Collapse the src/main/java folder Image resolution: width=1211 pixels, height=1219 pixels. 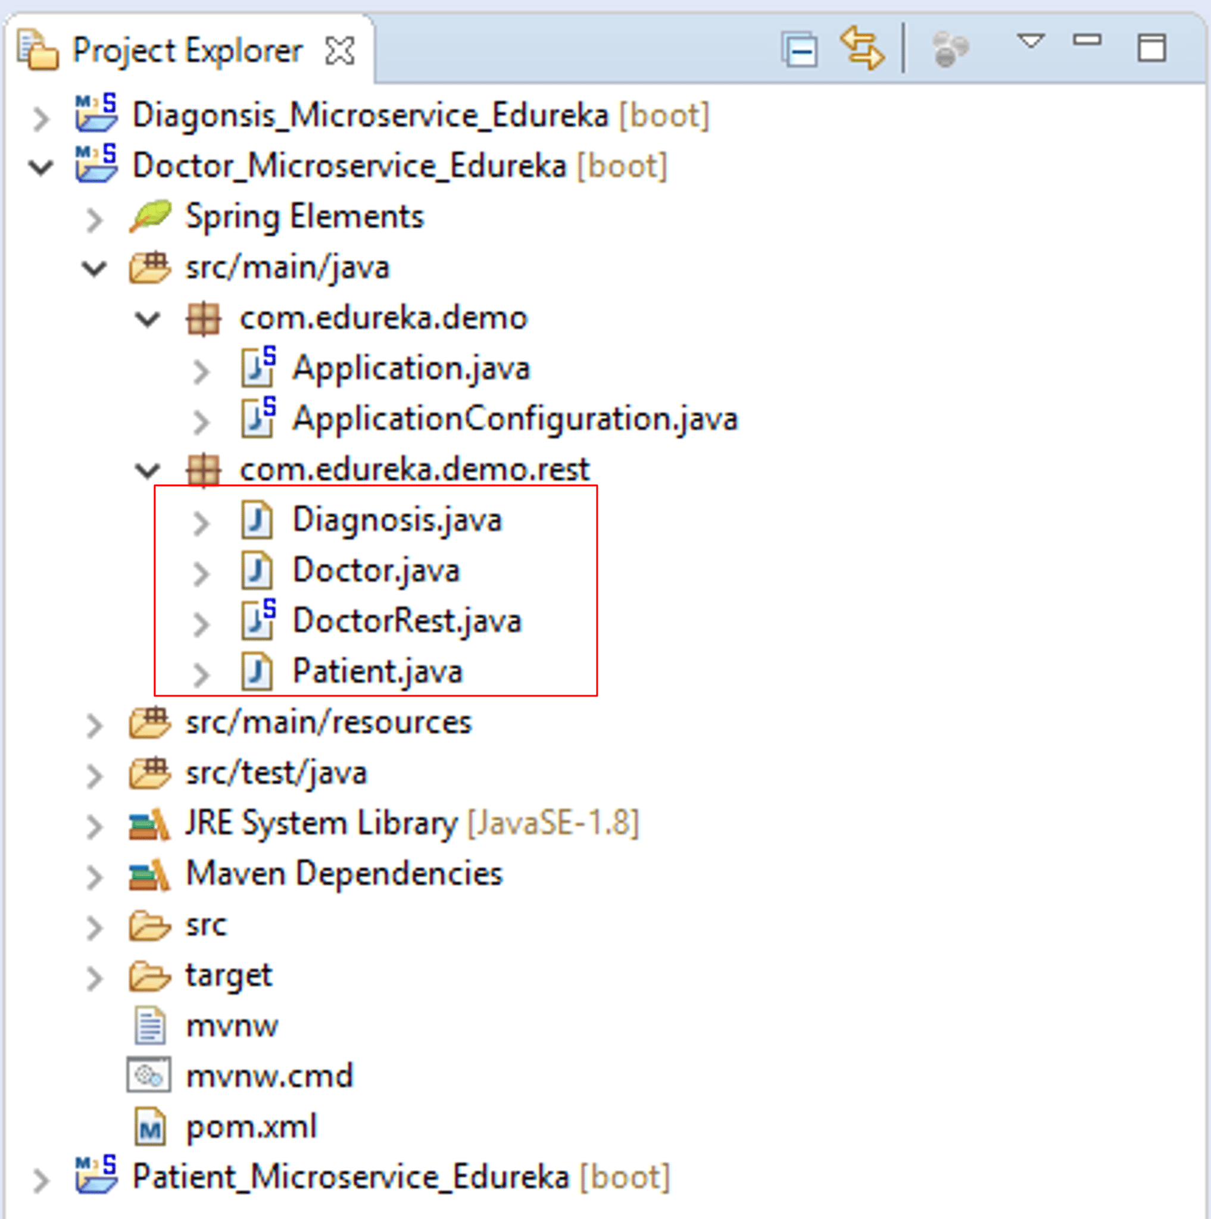[x=94, y=269]
